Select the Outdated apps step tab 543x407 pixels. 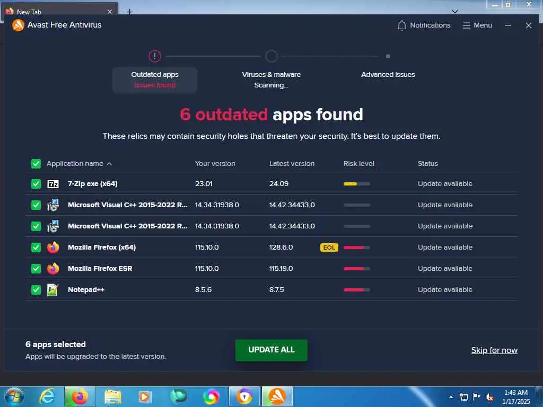click(155, 80)
